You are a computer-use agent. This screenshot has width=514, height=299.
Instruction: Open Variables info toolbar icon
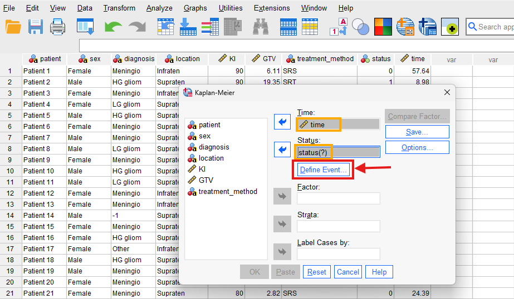click(210, 27)
